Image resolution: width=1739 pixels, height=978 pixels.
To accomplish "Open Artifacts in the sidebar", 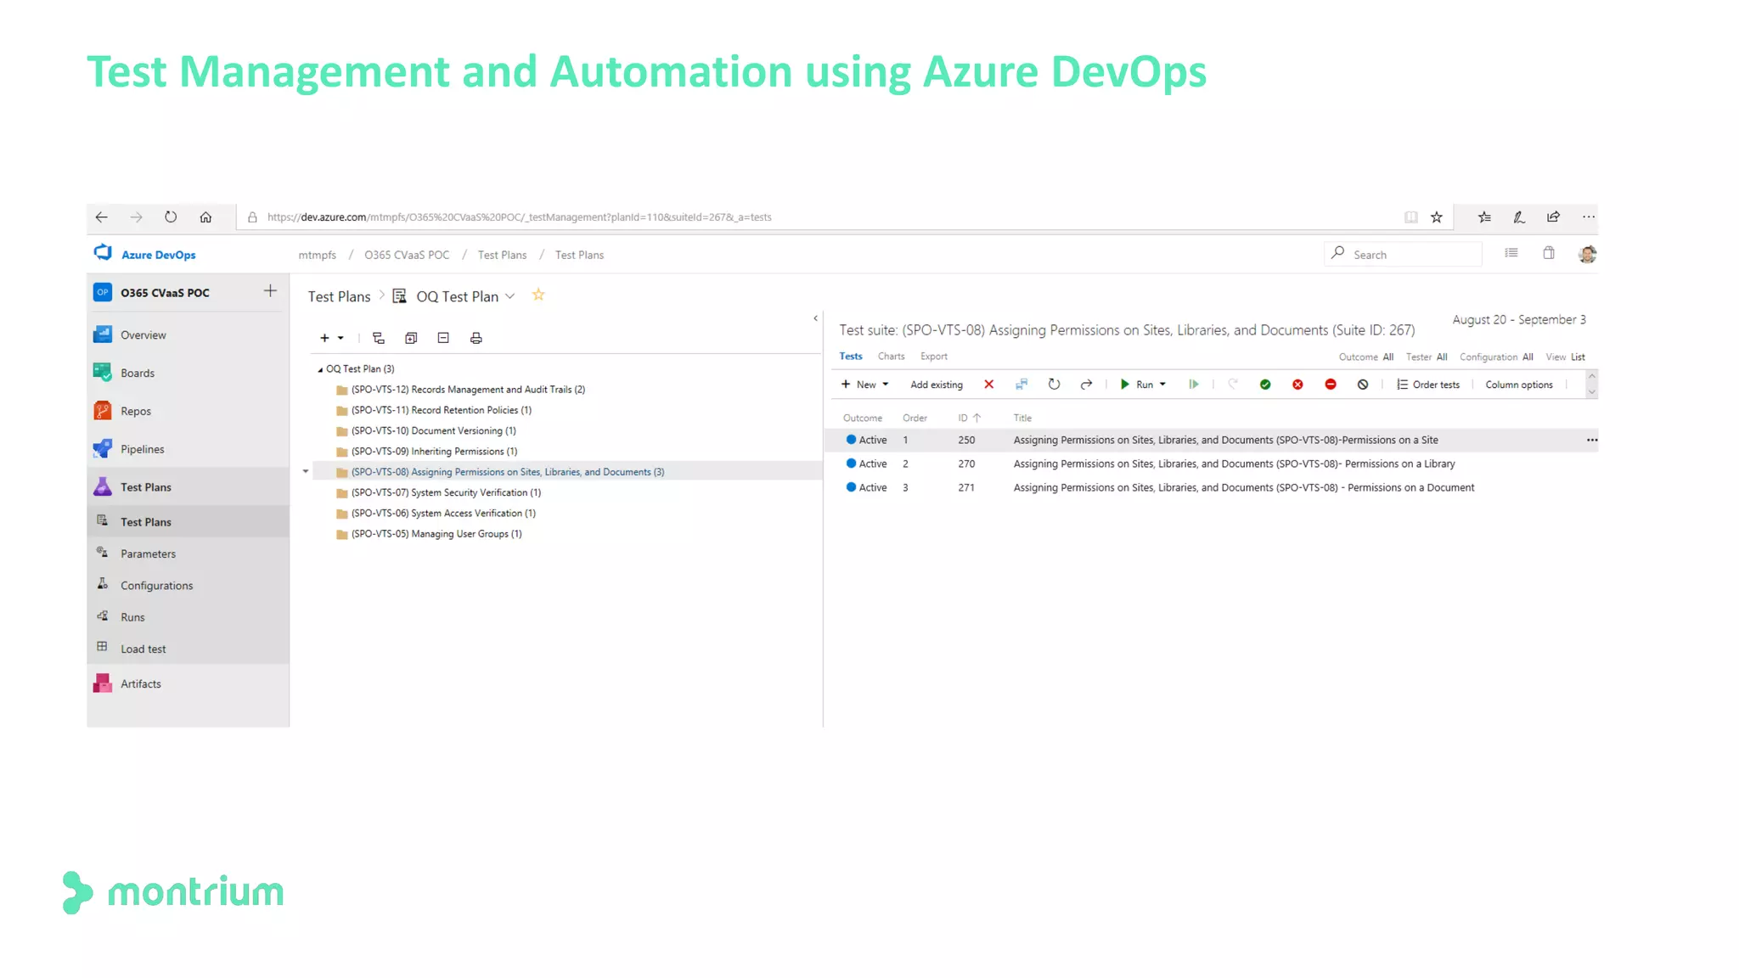I will pyautogui.click(x=189, y=683).
